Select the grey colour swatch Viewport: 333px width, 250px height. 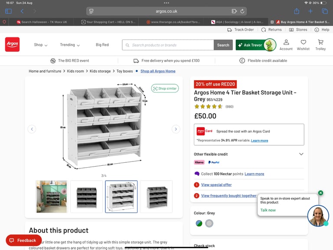pos(209,223)
